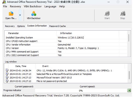Click the Current speed label
133x98 pixels.
point(87,87)
